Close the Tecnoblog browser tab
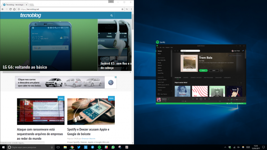The height and width of the screenshot is (150, 267). (x=26, y=5)
